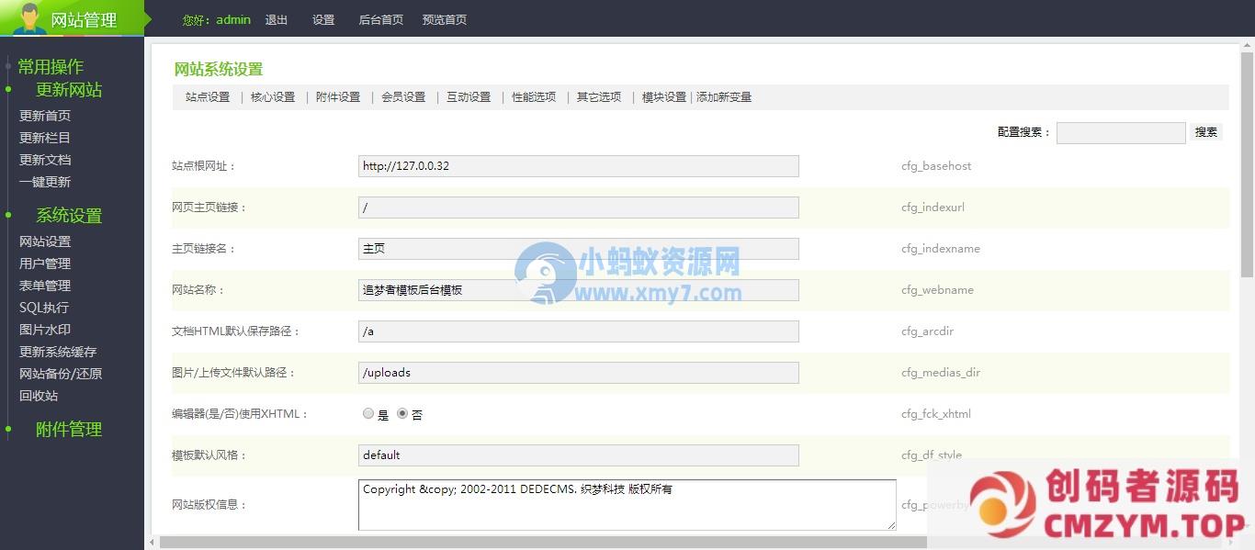
Task: Click green bullet beside 附件管理
Action: pos(8,429)
